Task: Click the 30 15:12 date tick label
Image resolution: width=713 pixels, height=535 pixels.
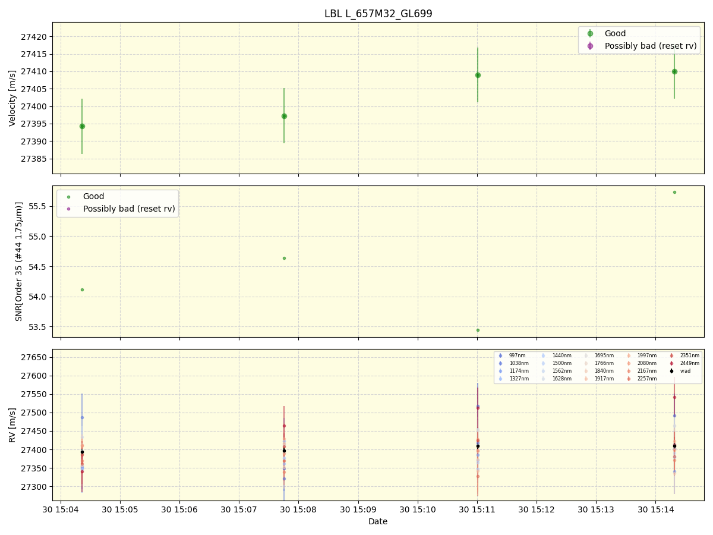Action: pyautogui.click(x=537, y=510)
